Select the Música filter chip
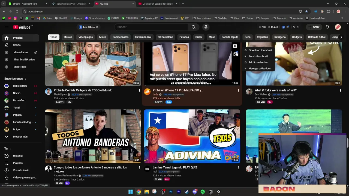 (x=68, y=37)
